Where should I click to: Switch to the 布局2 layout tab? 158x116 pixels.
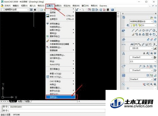point(27,101)
